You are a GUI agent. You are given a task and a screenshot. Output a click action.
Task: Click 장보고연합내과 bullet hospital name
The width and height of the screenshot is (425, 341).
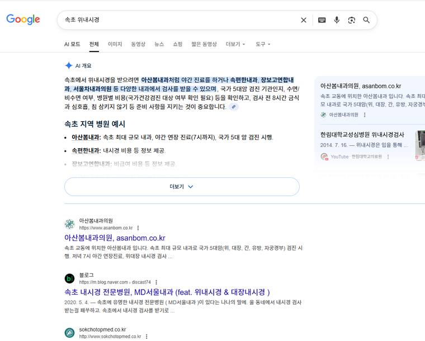pos(92,164)
